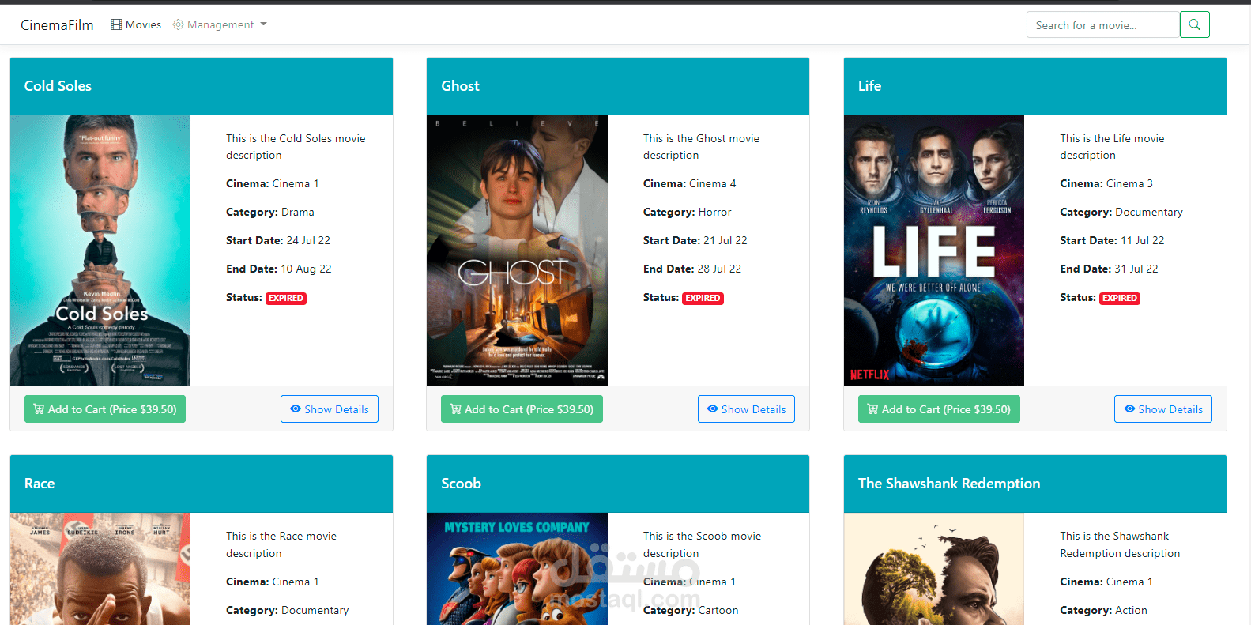Image resolution: width=1251 pixels, height=625 pixels.
Task: Click 'Category: Cartoon' on Scoob card
Action: tap(691, 610)
